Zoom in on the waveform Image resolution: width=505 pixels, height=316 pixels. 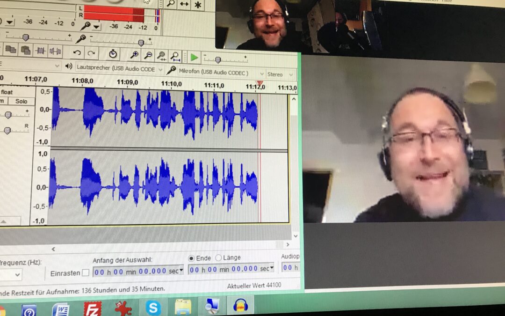pyautogui.click(x=134, y=55)
